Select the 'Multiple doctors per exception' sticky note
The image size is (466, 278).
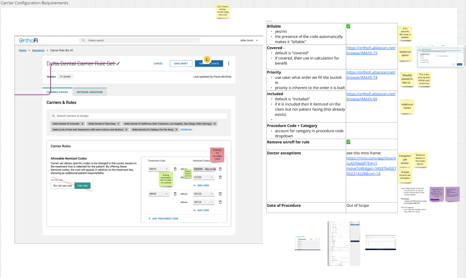(405, 175)
